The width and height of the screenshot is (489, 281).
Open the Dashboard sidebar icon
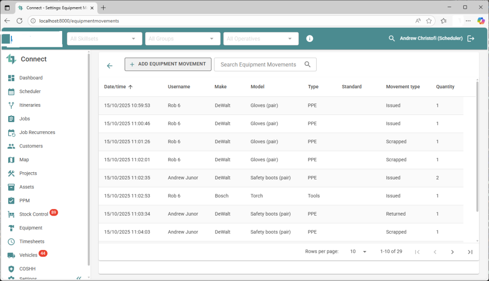[x=11, y=78]
